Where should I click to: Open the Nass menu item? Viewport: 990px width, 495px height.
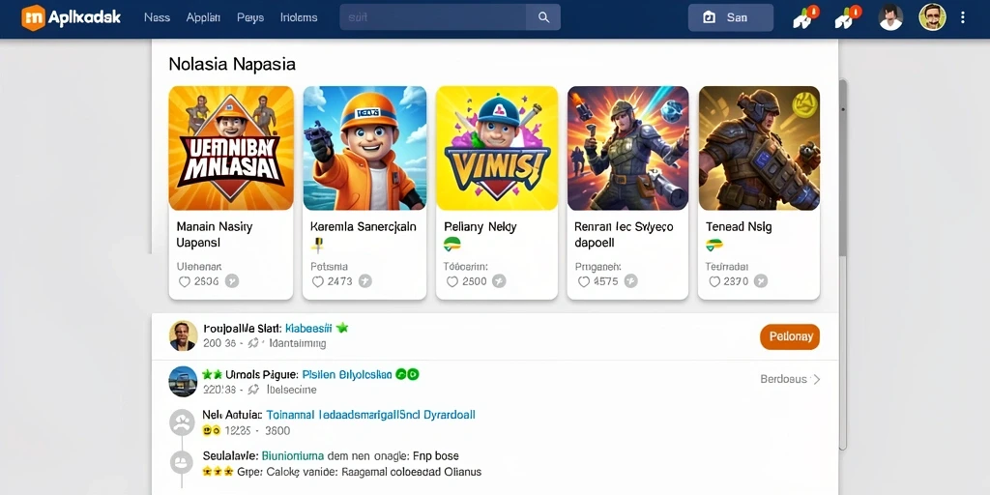pos(157,17)
